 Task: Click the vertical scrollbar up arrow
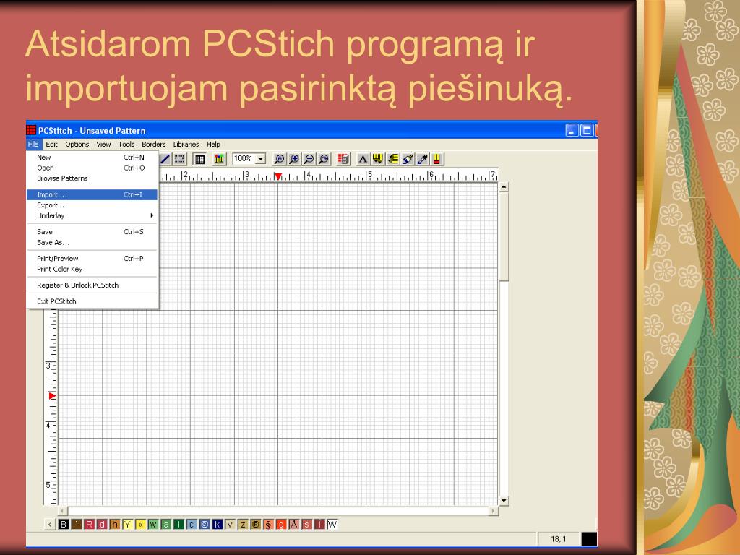click(504, 187)
